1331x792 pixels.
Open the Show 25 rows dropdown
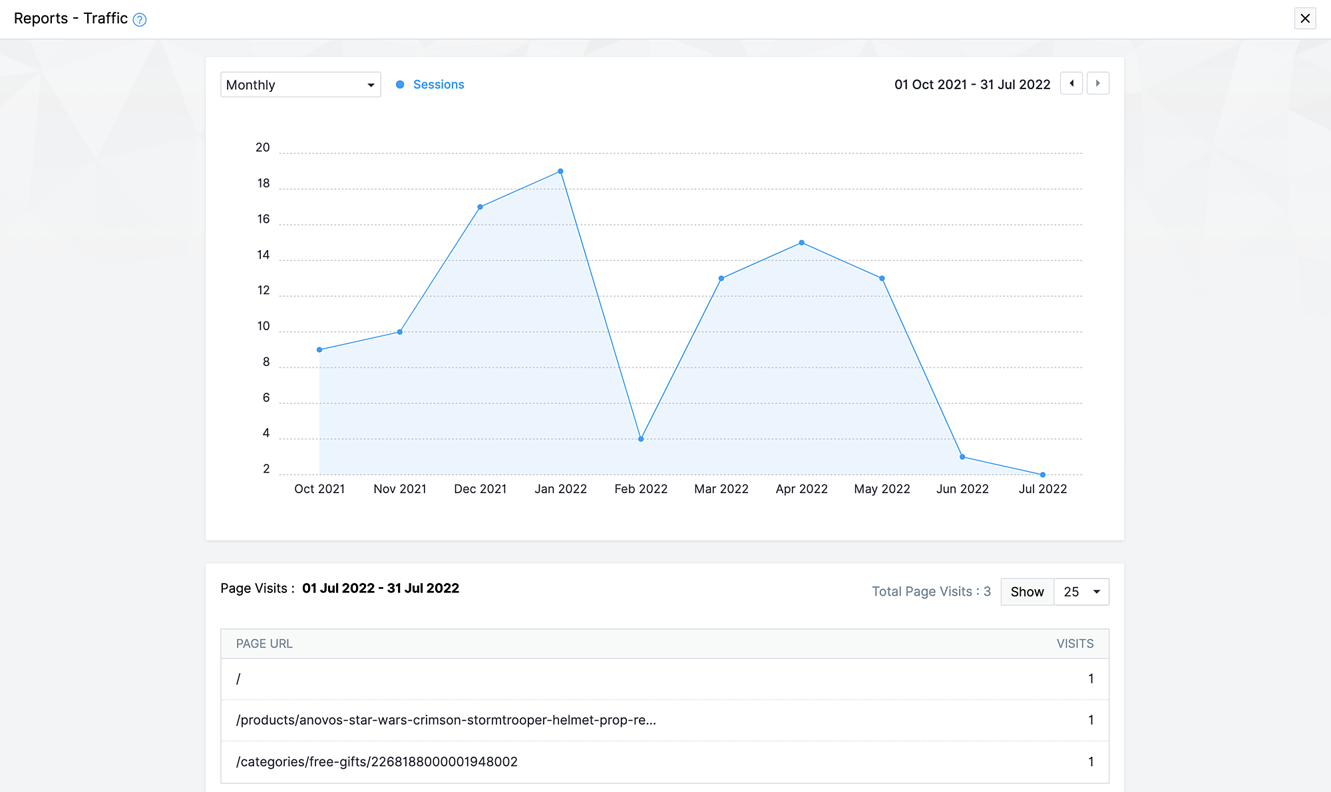(x=1081, y=592)
